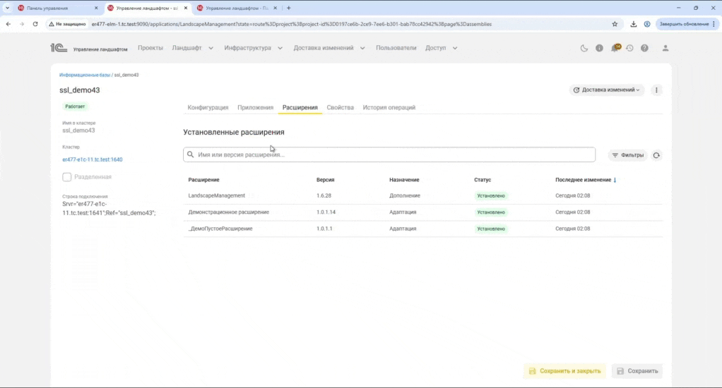Click the 1C logo in the header

point(59,48)
